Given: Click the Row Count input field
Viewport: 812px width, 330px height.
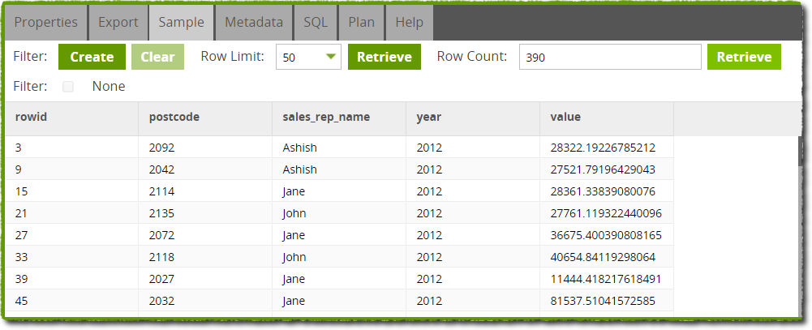Looking at the screenshot, I should pos(610,57).
